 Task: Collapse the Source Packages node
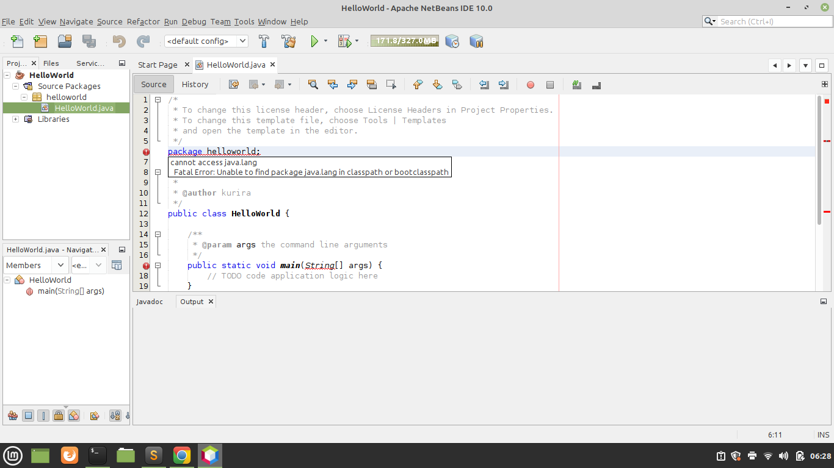click(15, 86)
